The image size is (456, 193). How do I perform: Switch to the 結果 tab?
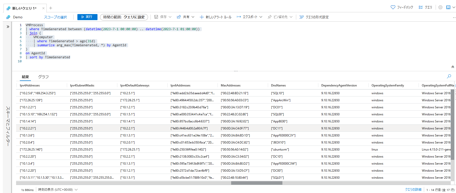pyautogui.click(x=25, y=77)
